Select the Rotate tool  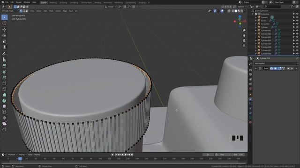coord(4,35)
